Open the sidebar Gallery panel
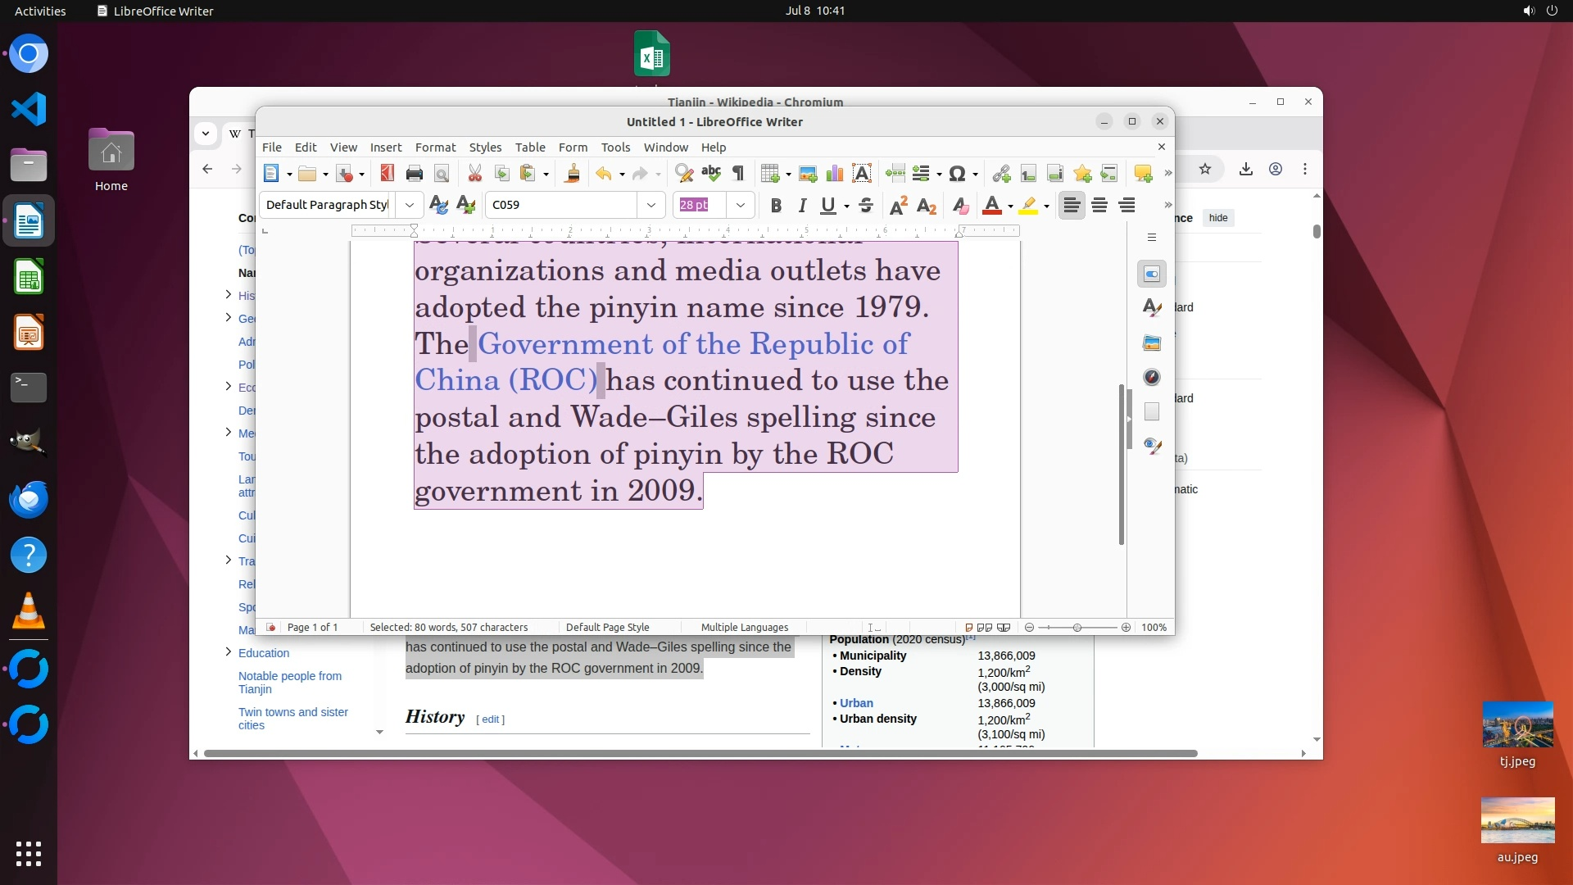The width and height of the screenshot is (1573, 885). (x=1152, y=343)
